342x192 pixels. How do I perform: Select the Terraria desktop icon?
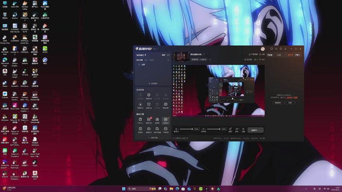coord(25,72)
